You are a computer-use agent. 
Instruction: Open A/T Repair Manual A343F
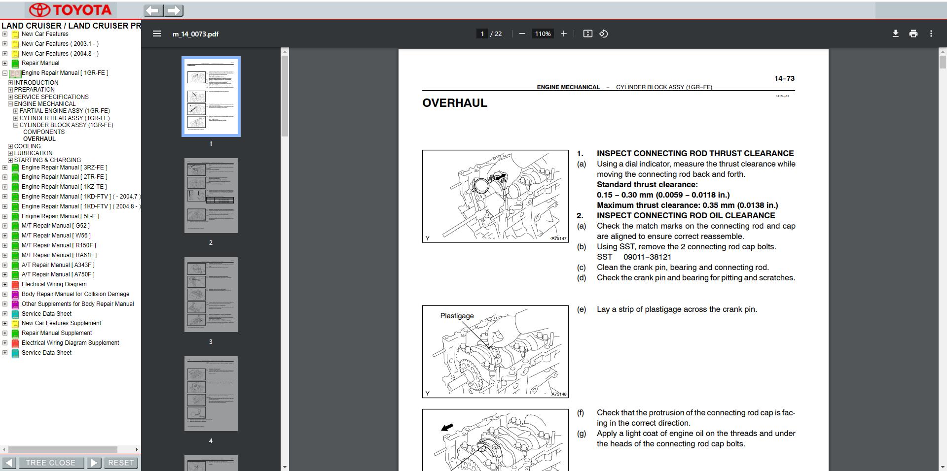[58, 265]
